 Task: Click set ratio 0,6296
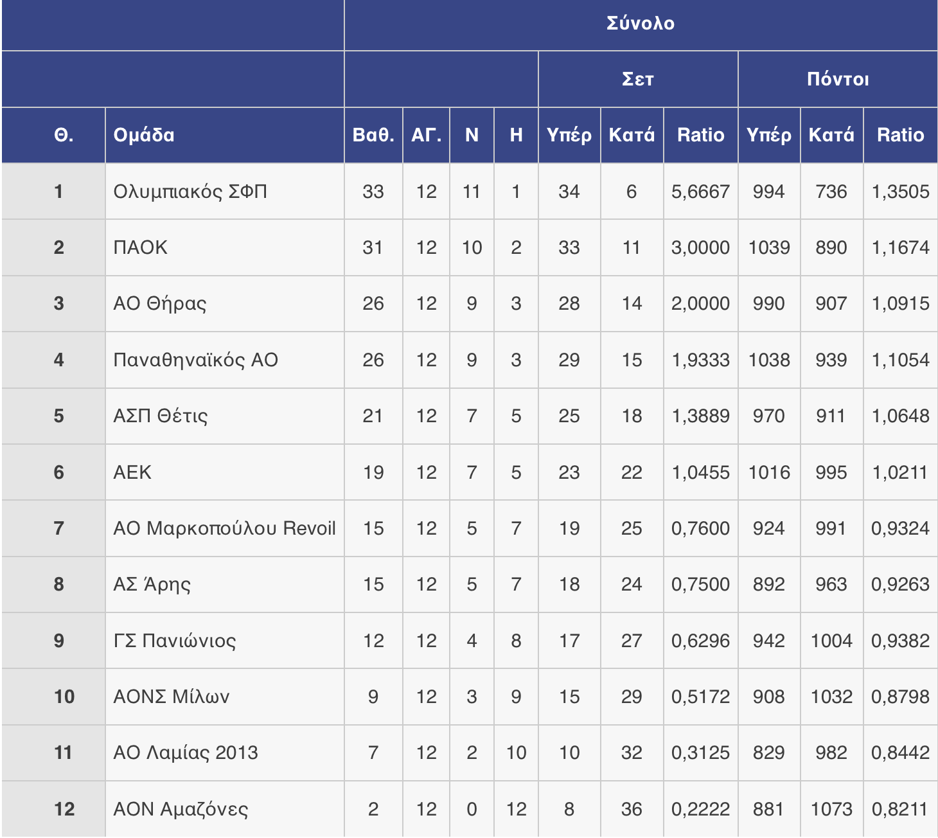tap(700, 641)
